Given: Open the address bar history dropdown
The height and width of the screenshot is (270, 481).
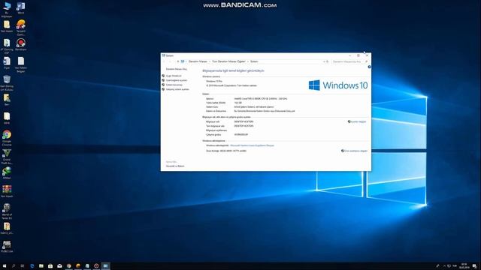Looking at the screenshot, I should pos(324,61).
